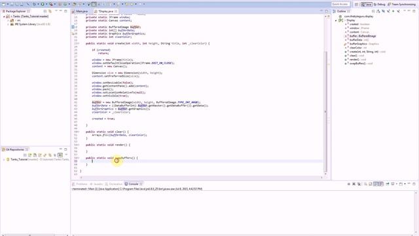Expand the src folder
This screenshot has width=419, height=236.
(x=9, y=20)
